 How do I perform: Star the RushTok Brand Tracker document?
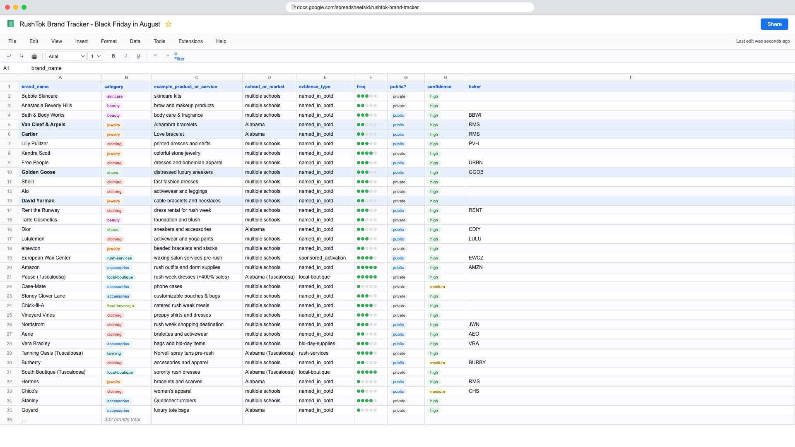(169, 24)
